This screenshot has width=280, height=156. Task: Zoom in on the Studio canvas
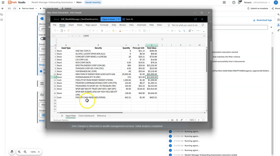(19, 152)
